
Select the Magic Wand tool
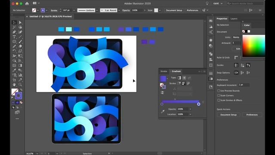coord(14,27)
